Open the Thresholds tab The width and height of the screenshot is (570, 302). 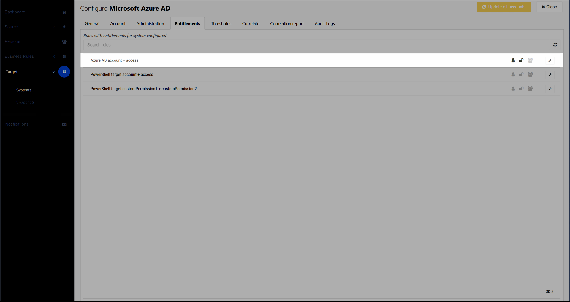(x=221, y=24)
